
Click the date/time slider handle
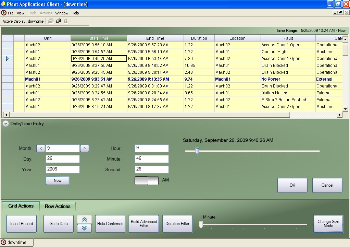click(x=197, y=151)
